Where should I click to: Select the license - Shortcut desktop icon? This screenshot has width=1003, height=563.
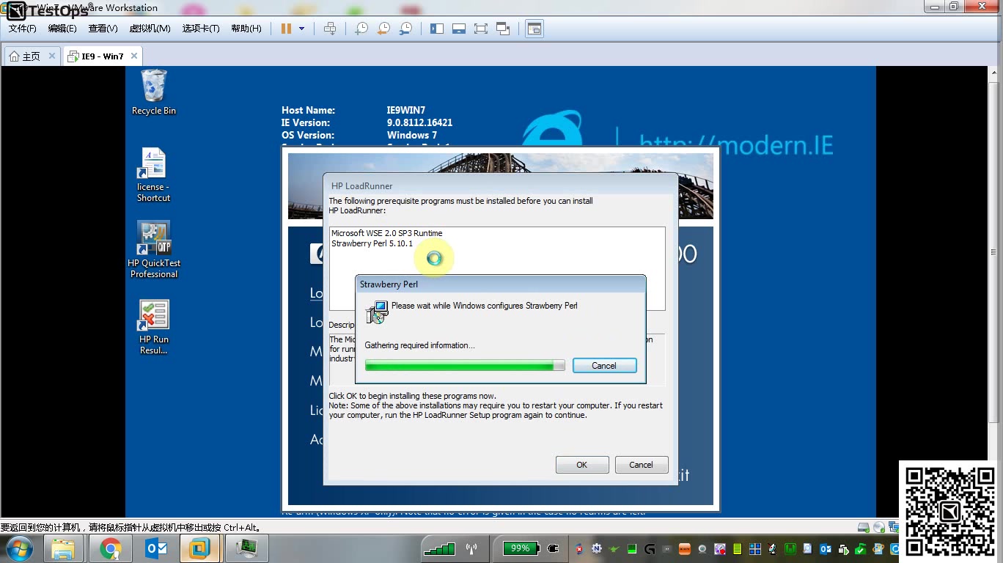coord(154,174)
